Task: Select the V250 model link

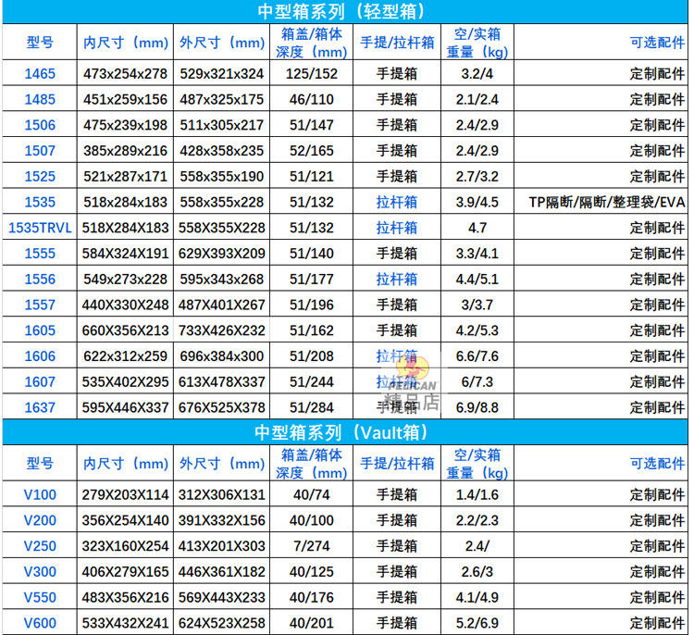Action: (40, 546)
